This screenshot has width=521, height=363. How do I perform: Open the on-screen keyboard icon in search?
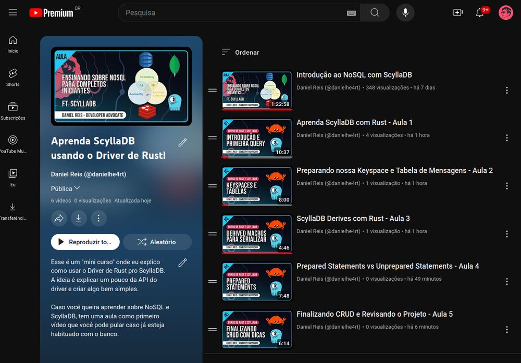pyautogui.click(x=351, y=13)
